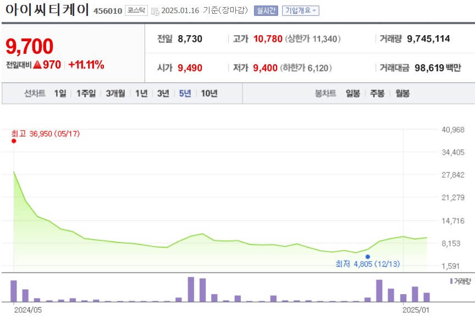Screen dimensions: 475x321
Task: Click the purple 거래량 legend icon
Action: [451, 280]
